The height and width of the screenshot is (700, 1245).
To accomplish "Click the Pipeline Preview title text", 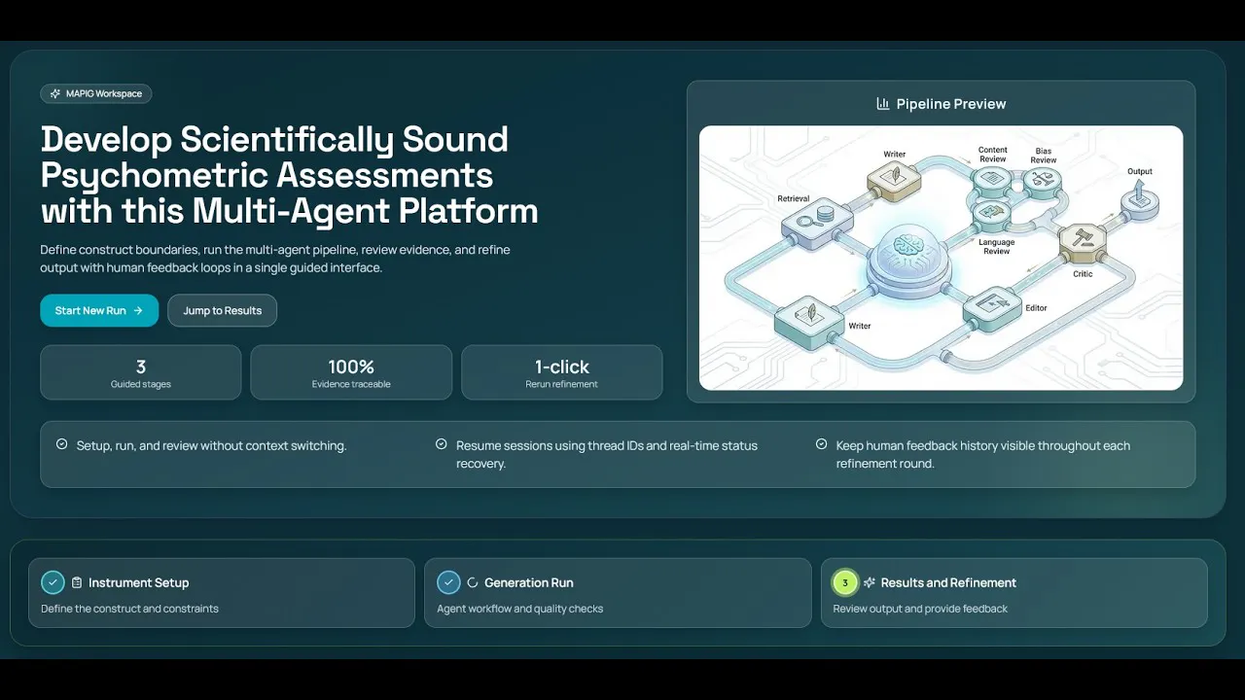I will [x=951, y=104].
